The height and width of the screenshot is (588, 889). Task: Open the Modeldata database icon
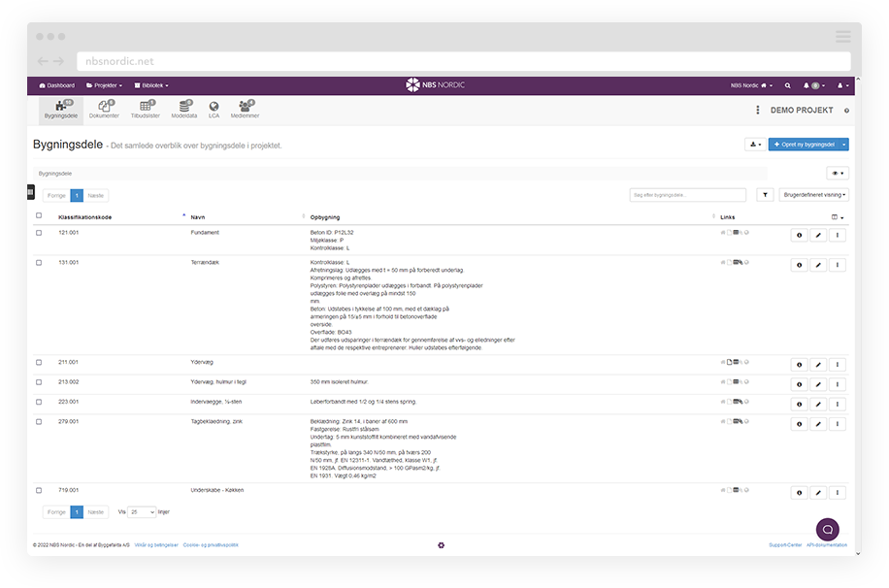(183, 109)
